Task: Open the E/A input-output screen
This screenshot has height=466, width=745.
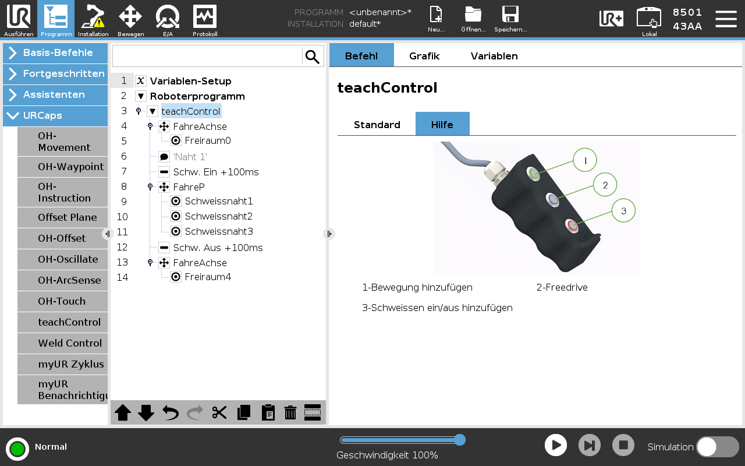Action: [x=168, y=19]
